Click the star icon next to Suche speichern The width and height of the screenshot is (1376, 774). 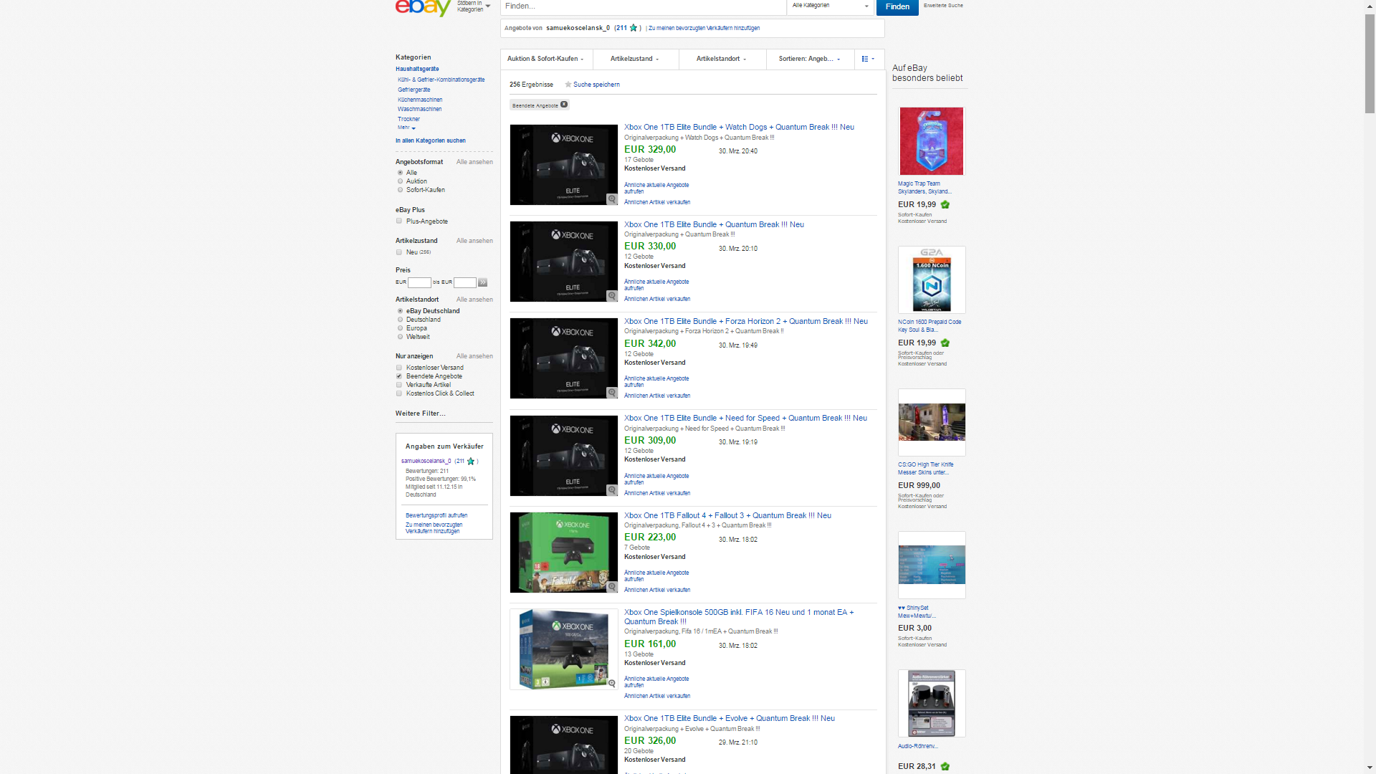tap(568, 85)
